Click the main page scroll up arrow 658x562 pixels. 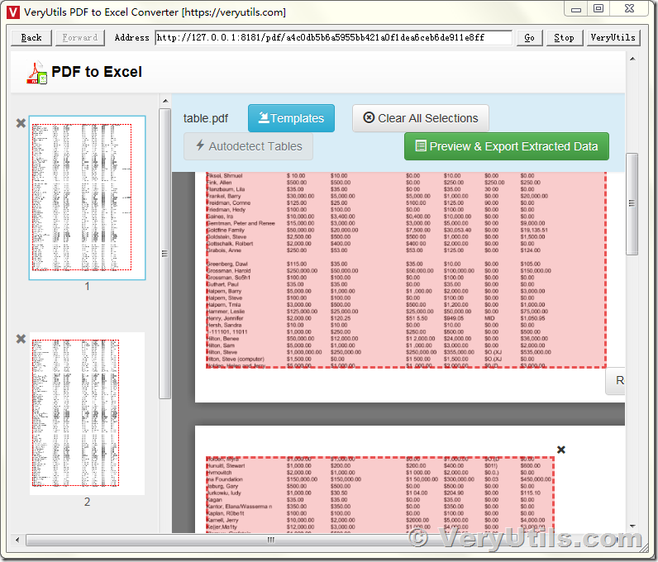click(632, 59)
